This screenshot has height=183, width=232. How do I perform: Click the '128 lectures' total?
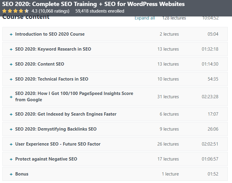[174, 18]
